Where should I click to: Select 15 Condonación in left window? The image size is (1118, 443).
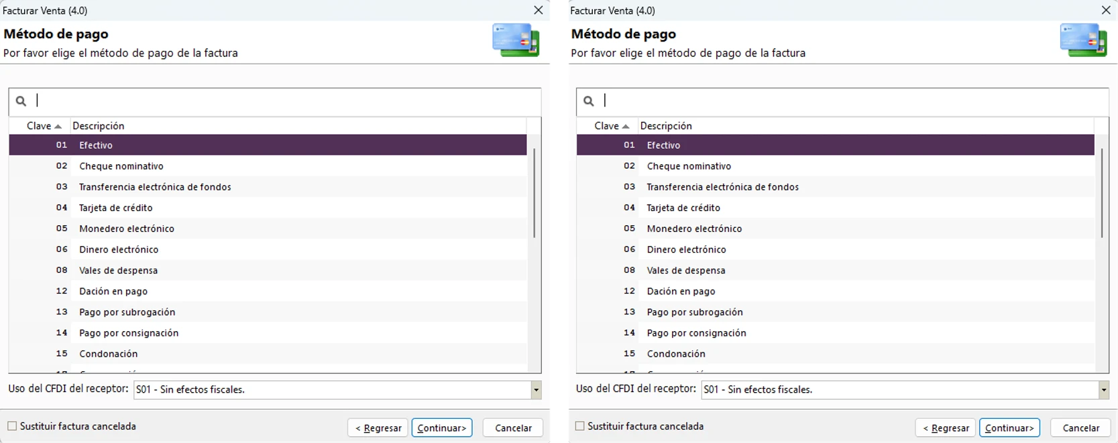[x=268, y=353]
